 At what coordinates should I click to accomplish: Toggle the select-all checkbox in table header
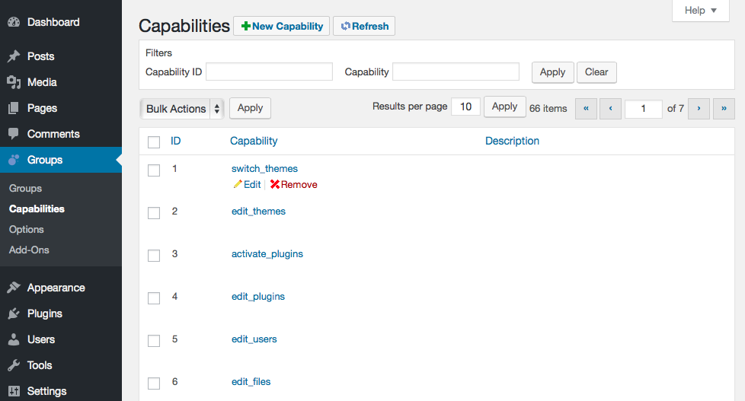(x=154, y=142)
